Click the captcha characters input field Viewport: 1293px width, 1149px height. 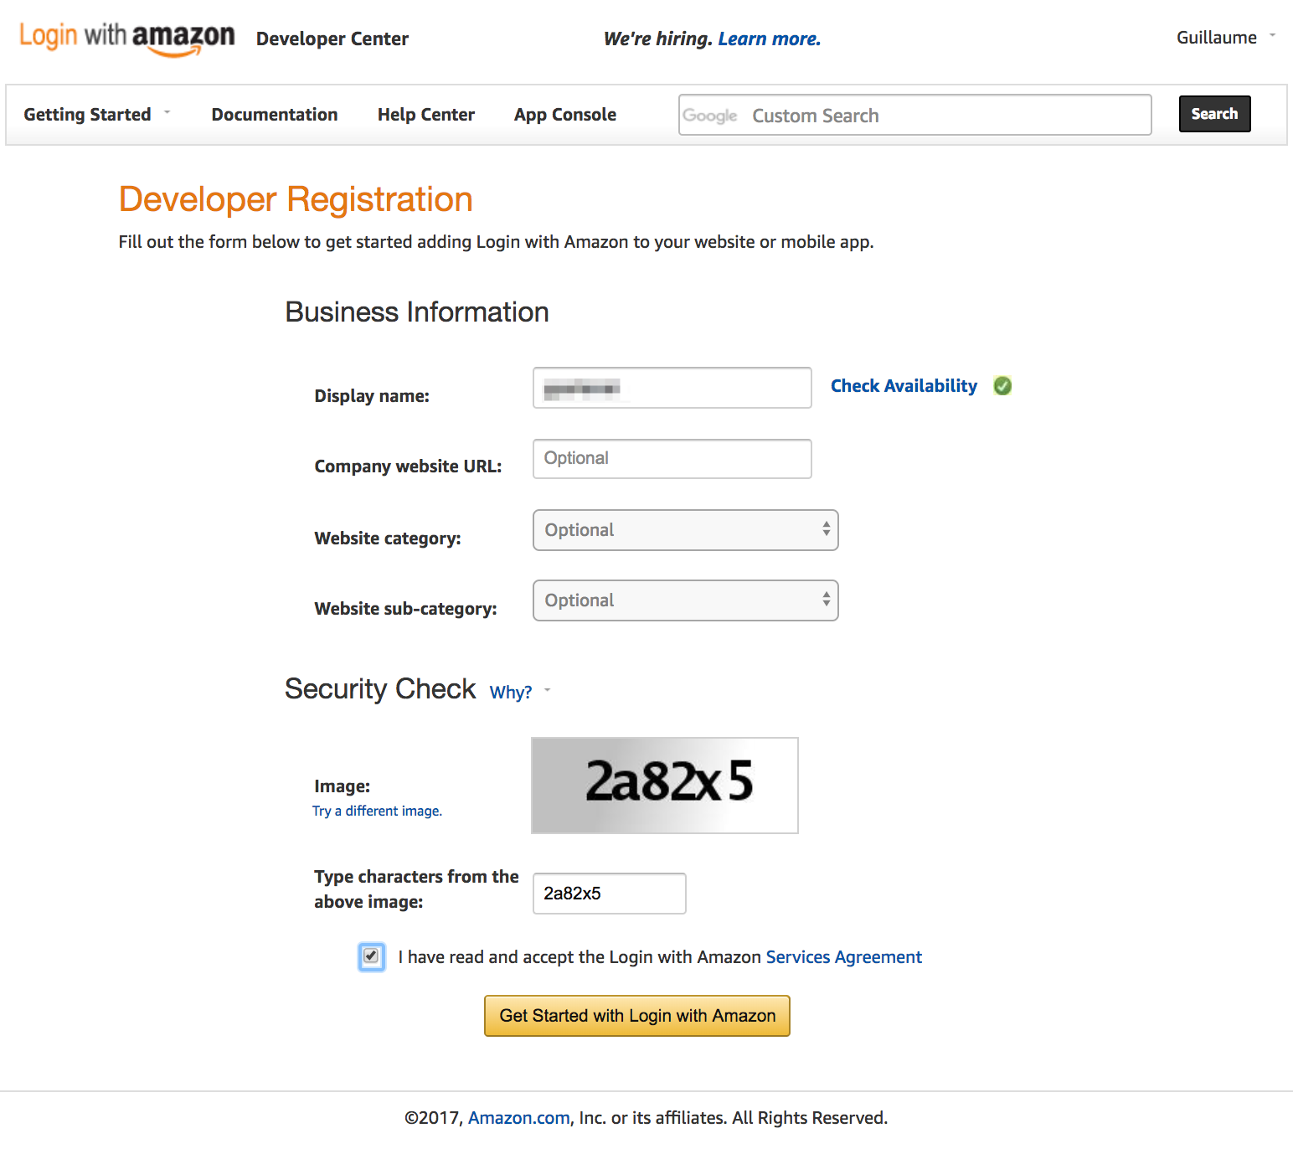pyautogui.click(x=609, y=894)
